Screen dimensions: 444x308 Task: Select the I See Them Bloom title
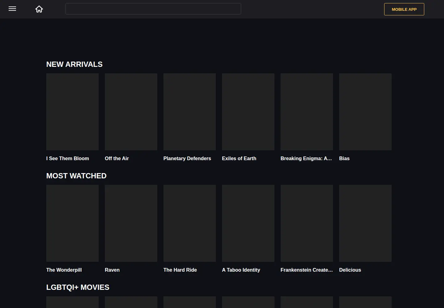coord(68,158)
